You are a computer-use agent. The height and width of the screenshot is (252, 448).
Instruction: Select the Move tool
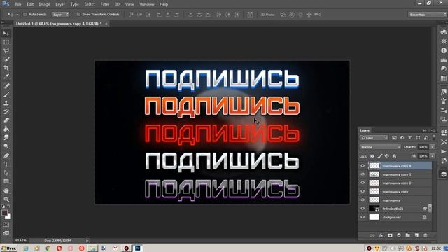click(x=6, y=34)
